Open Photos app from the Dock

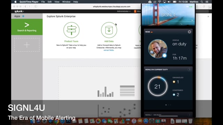98,121
